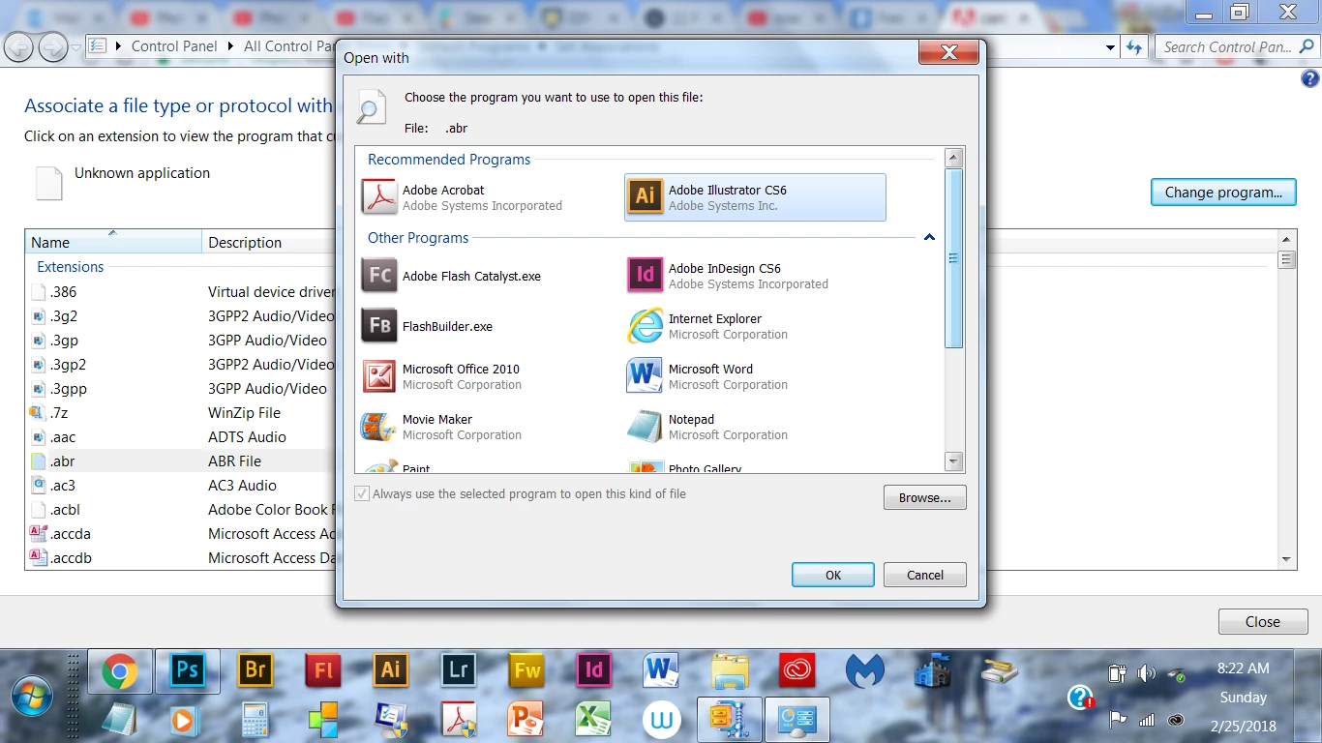
Task: Open Lightroom from the taskbar
Action: 459,669
